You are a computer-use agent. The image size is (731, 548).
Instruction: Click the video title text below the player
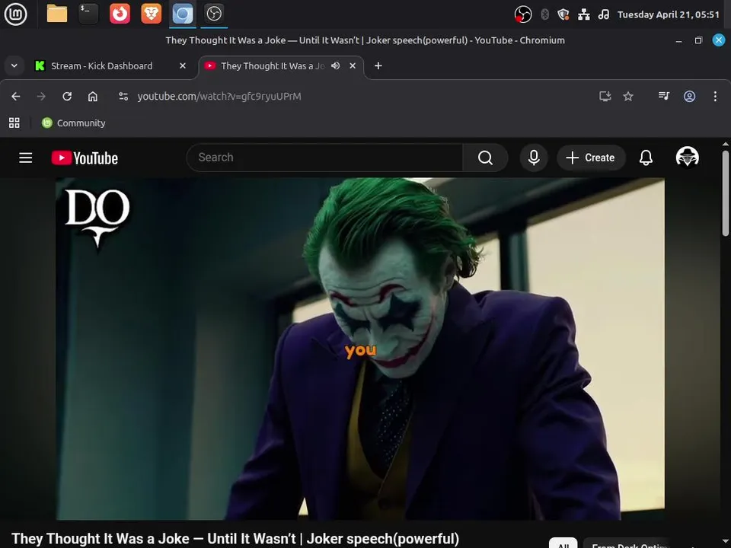(235, 539)
